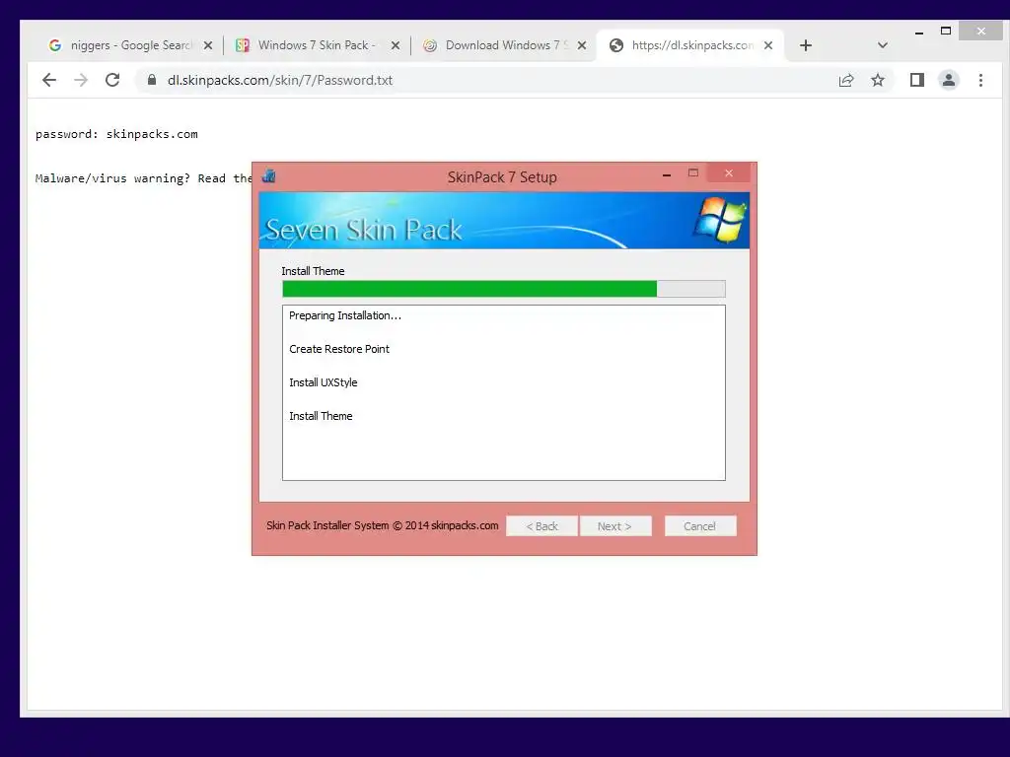Maximize the SkinPack 7 Setup dialog

coord(693,173)
